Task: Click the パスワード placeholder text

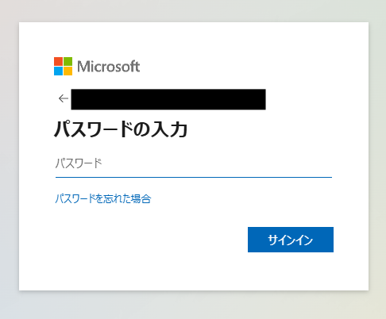Action: pyautogui.click(x=79, y=163)
